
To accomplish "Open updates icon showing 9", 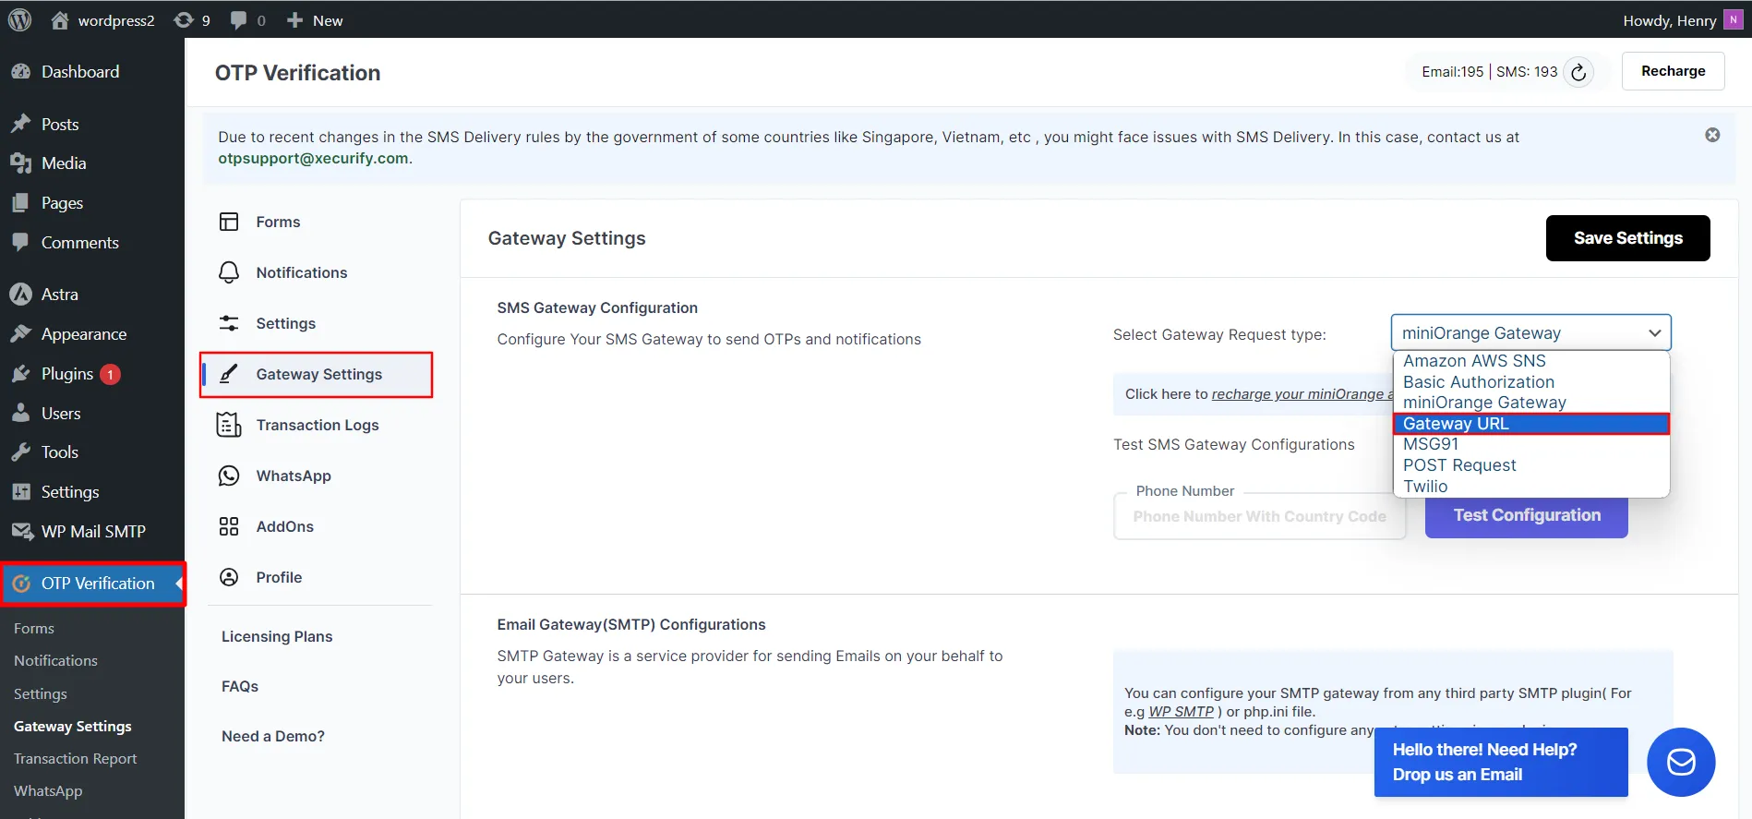I will tap(184, 19).
